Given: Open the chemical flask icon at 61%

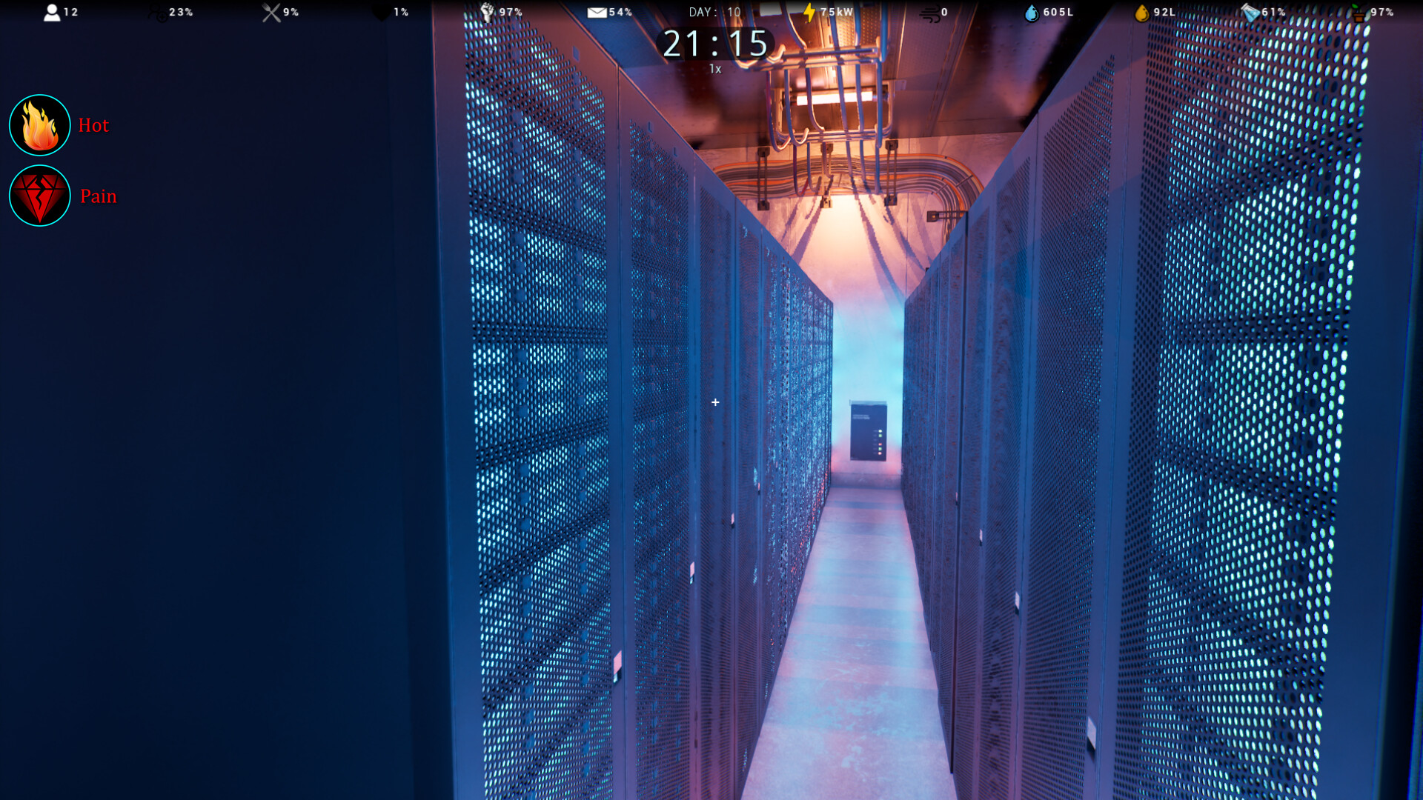Looking at the screenshot, I should coord(1250,11).
